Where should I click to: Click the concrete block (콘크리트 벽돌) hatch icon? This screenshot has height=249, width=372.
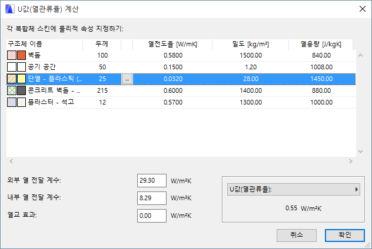pos(12,90)
